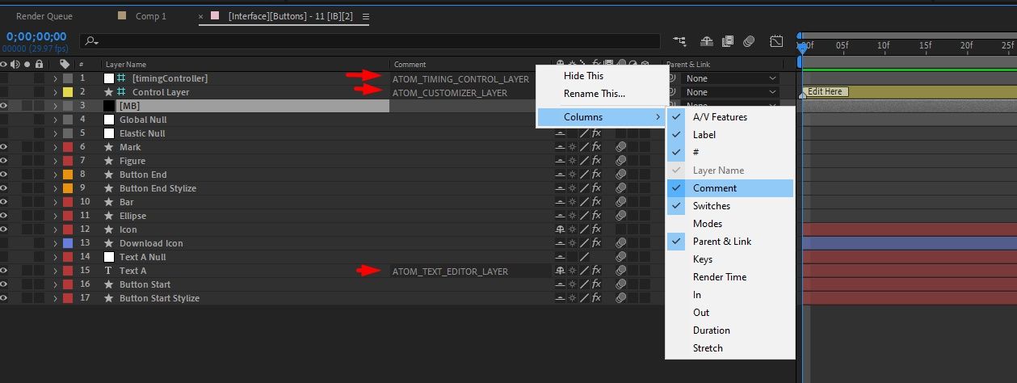Hide the Button Start layer with its eye
This screenshot has width=1017, height=383.
[4, 284]
